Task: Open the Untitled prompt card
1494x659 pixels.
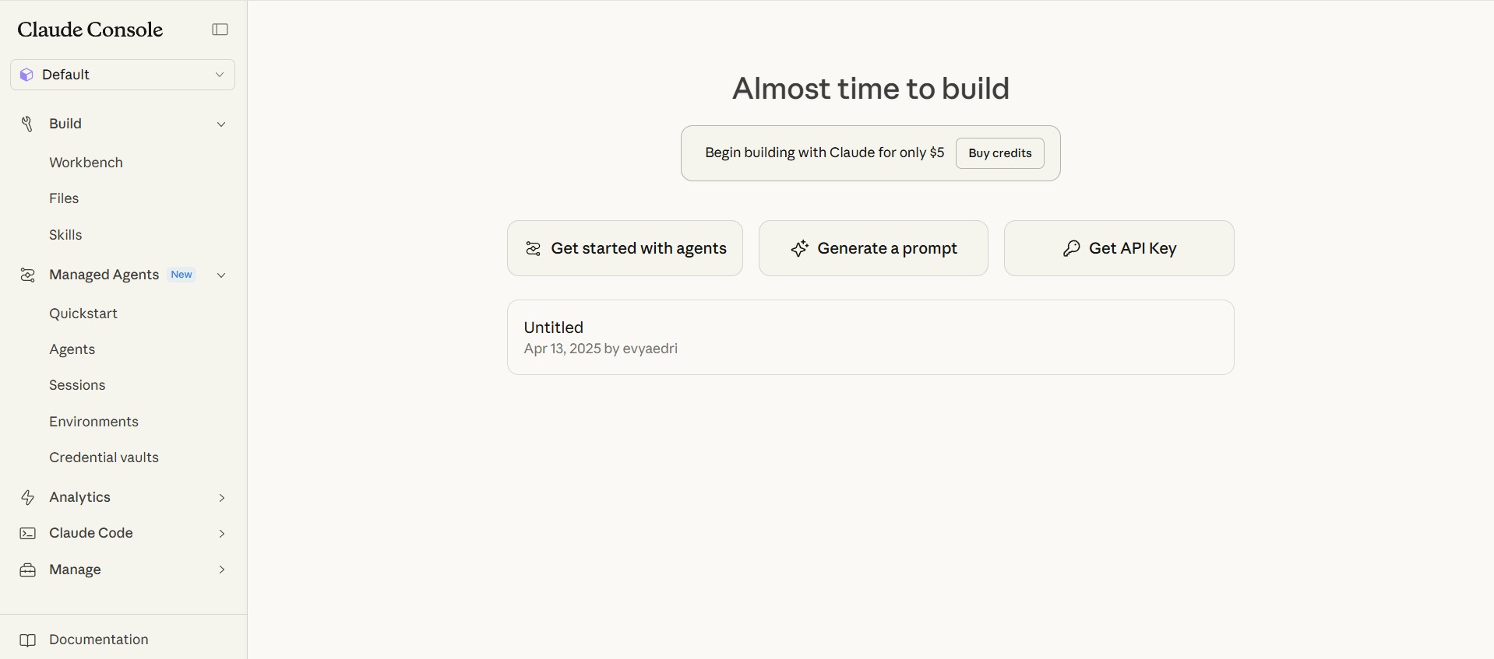Action: 870,337
